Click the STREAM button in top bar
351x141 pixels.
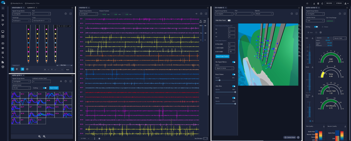[x=339, y=3]
